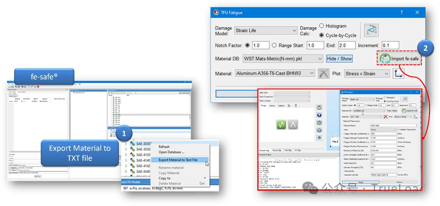Click the SAE-4130 material icon
440x206 pixels.
tap(133, 155)
